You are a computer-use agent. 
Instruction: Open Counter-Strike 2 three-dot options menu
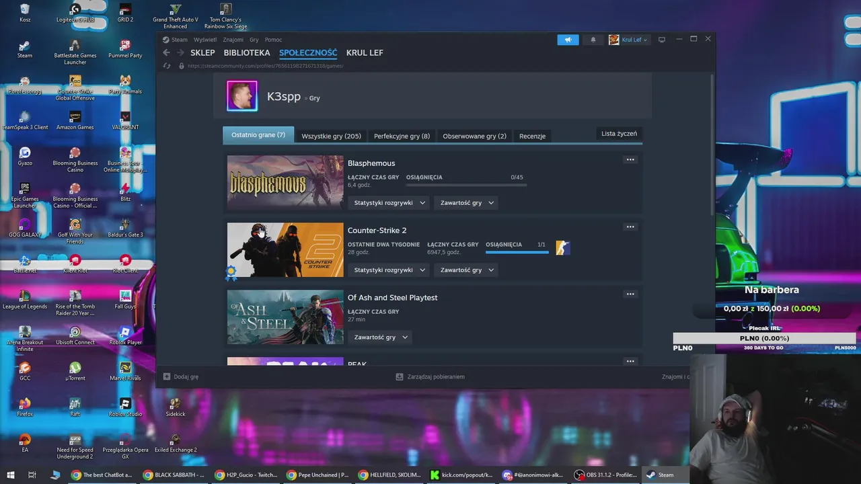tap(630, 227)
